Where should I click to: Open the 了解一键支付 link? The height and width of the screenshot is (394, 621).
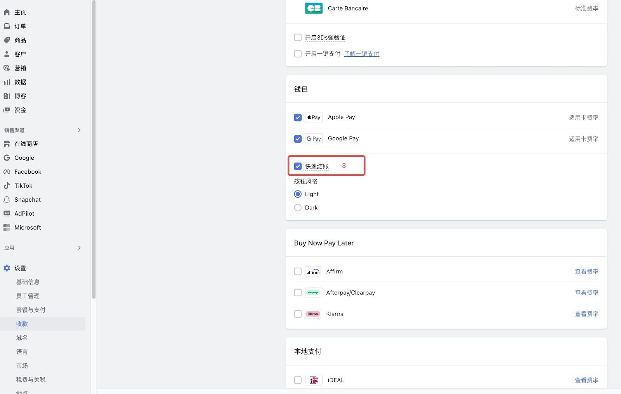pyautogui.click(x=361, y=54)
